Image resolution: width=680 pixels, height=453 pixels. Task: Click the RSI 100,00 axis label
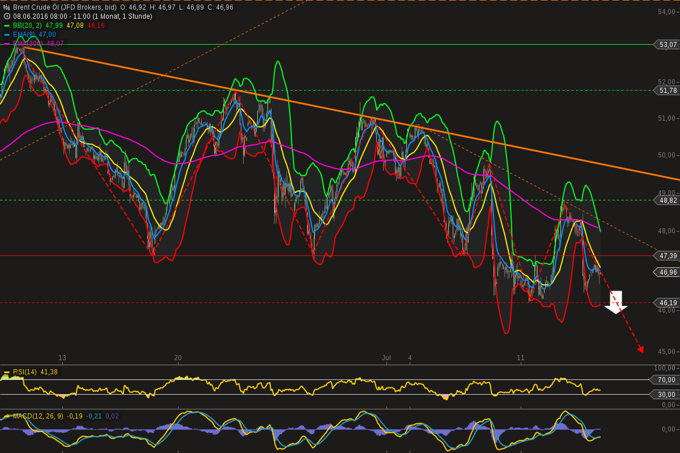point(665,368)
